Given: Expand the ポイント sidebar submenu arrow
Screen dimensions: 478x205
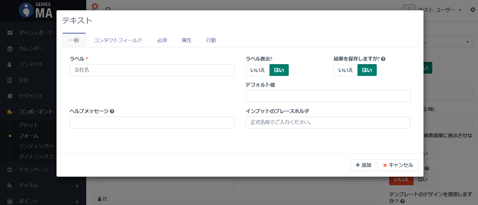Looking at the screenshot, I should point(77,201).
